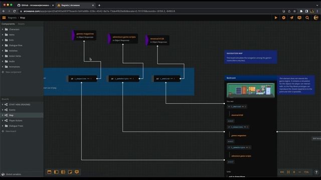Click Regrets in the breadcrumb

pyautogui.click(x=12, y=18)
